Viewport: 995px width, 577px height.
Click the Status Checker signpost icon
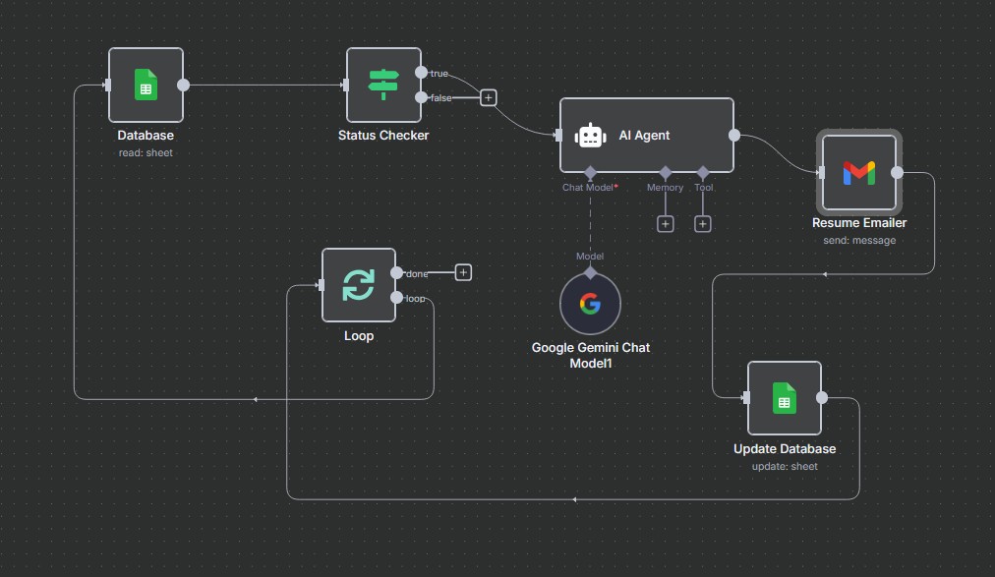[x=383, y=85]
